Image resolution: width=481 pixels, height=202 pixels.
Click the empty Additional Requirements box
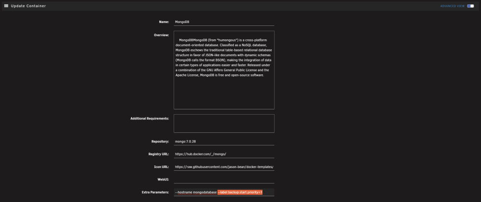tap(224, 123)
